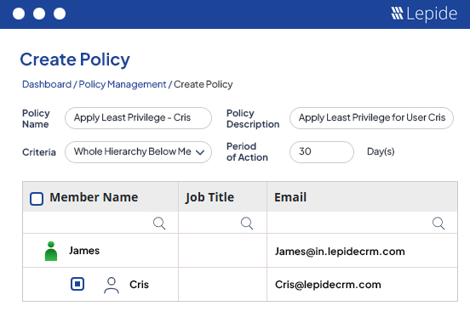Click the outline user icon beside Cris
Image resolution: width=470 pixels, height=323 pixels.
pyautogui.click(x=112, y=285)
